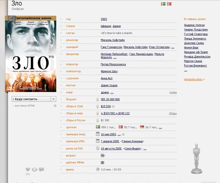Click the heart favorite icon
The image size is (220, 183).
28,170
